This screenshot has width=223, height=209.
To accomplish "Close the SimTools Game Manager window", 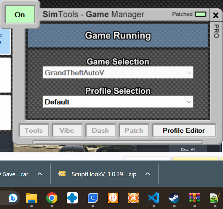I will (x=216, y=15).
